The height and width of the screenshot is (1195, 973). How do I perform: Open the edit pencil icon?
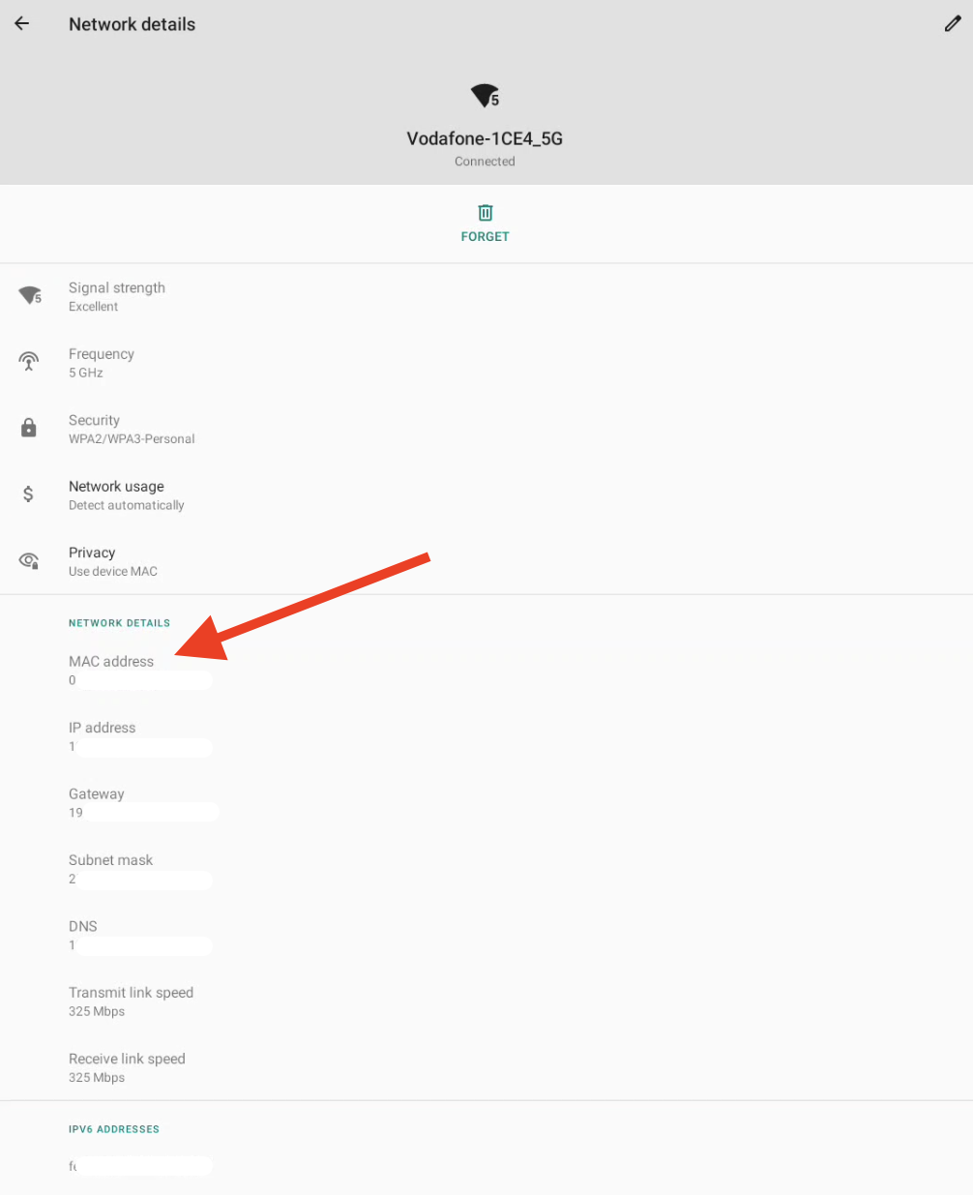[x=953, y=24]
